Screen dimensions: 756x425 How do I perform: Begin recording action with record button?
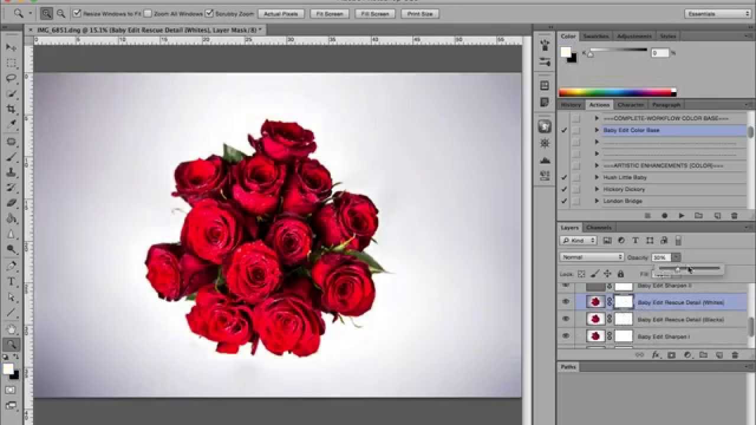tap(664, 216)
